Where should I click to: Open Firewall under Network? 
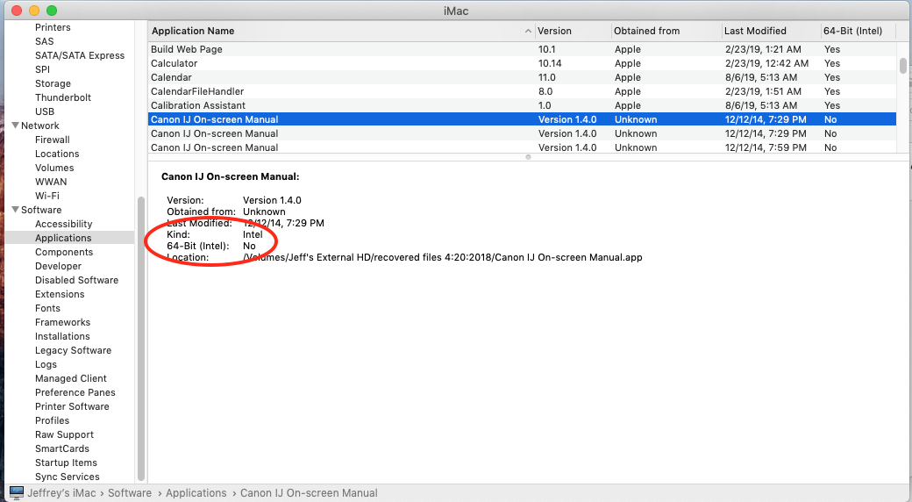pos(53,140)
